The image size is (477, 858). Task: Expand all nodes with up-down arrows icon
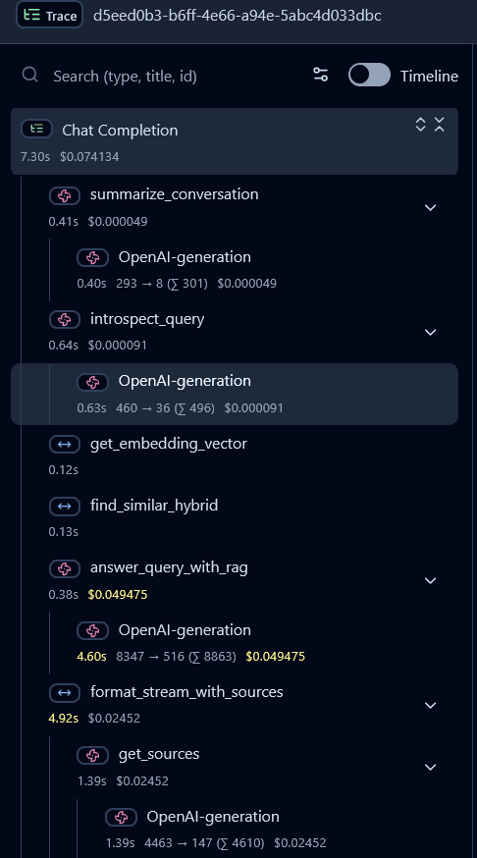[x=420, y=125]
